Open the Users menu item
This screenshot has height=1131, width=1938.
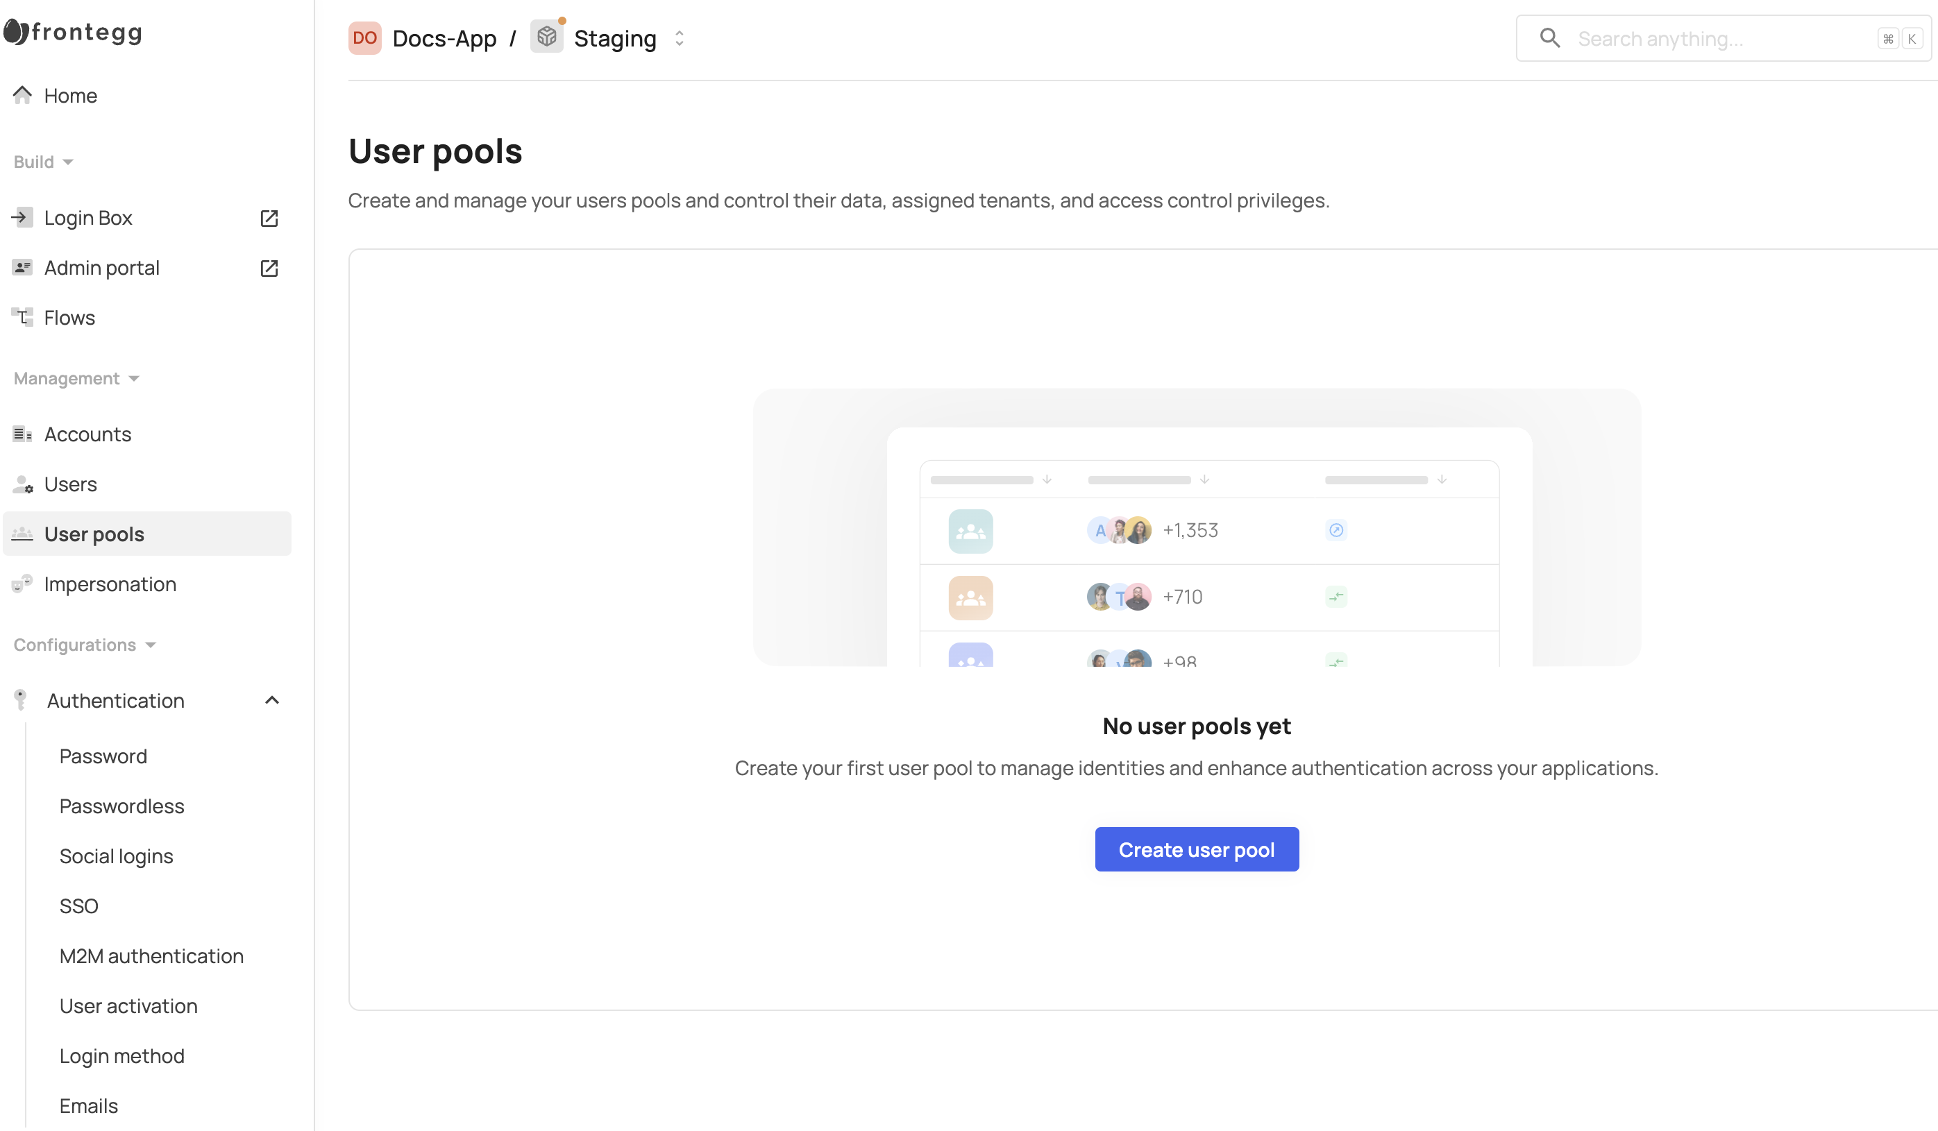point(71,484)
